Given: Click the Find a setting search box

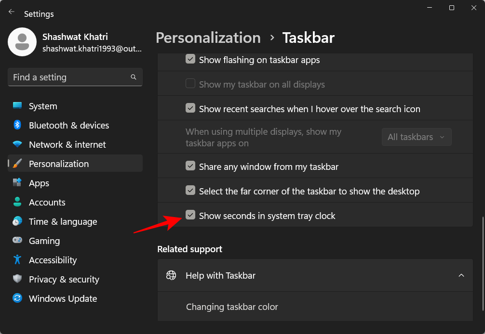Looking at the screenshot, I should 75,77.
